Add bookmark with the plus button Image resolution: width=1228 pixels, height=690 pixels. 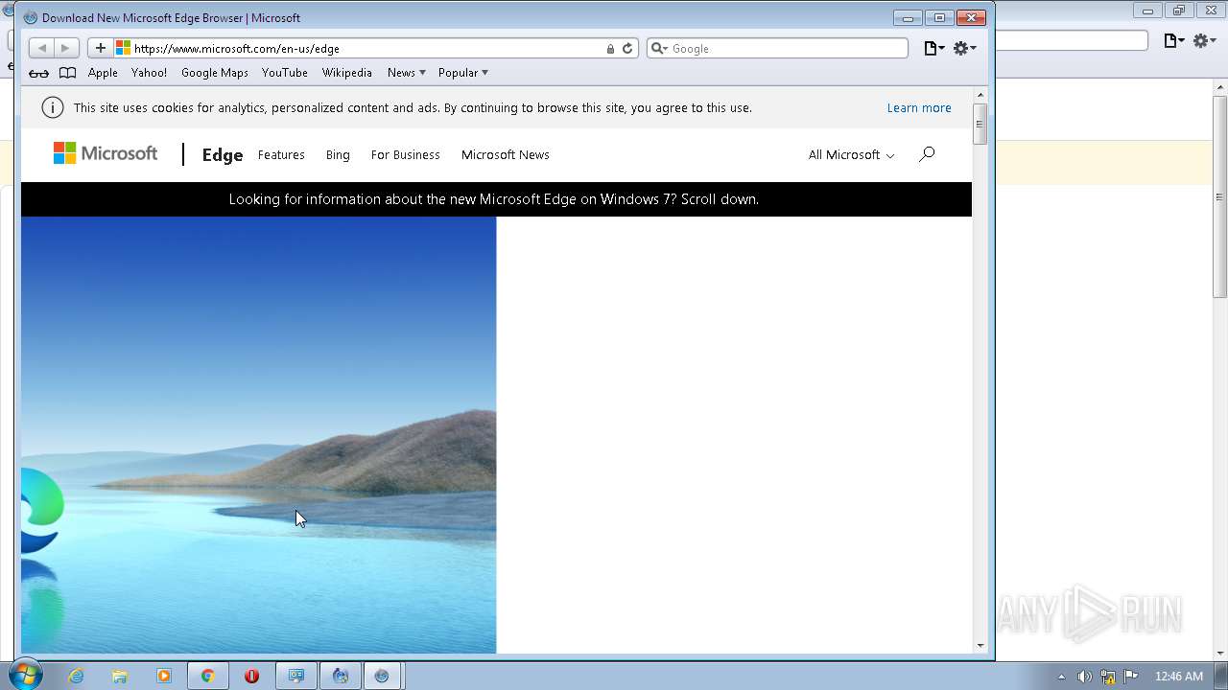coord(101,48)
